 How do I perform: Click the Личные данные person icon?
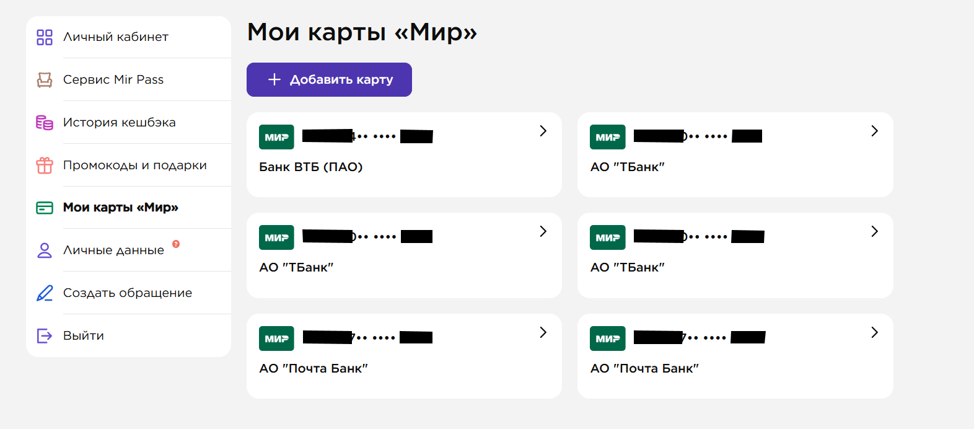point(43,250)
